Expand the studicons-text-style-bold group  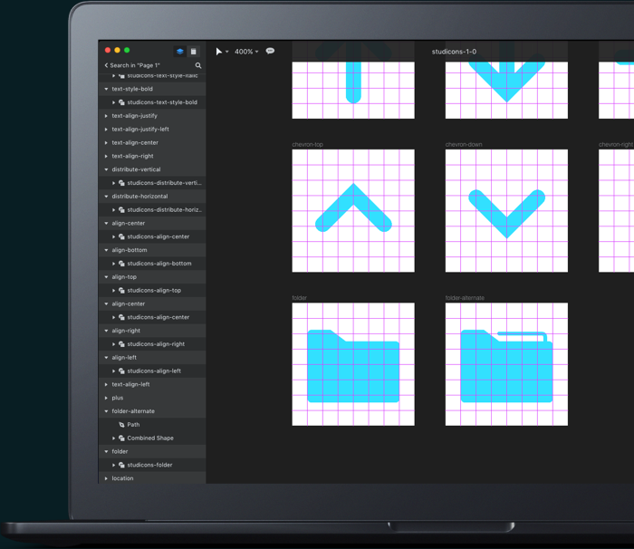[x=113, y=102]
